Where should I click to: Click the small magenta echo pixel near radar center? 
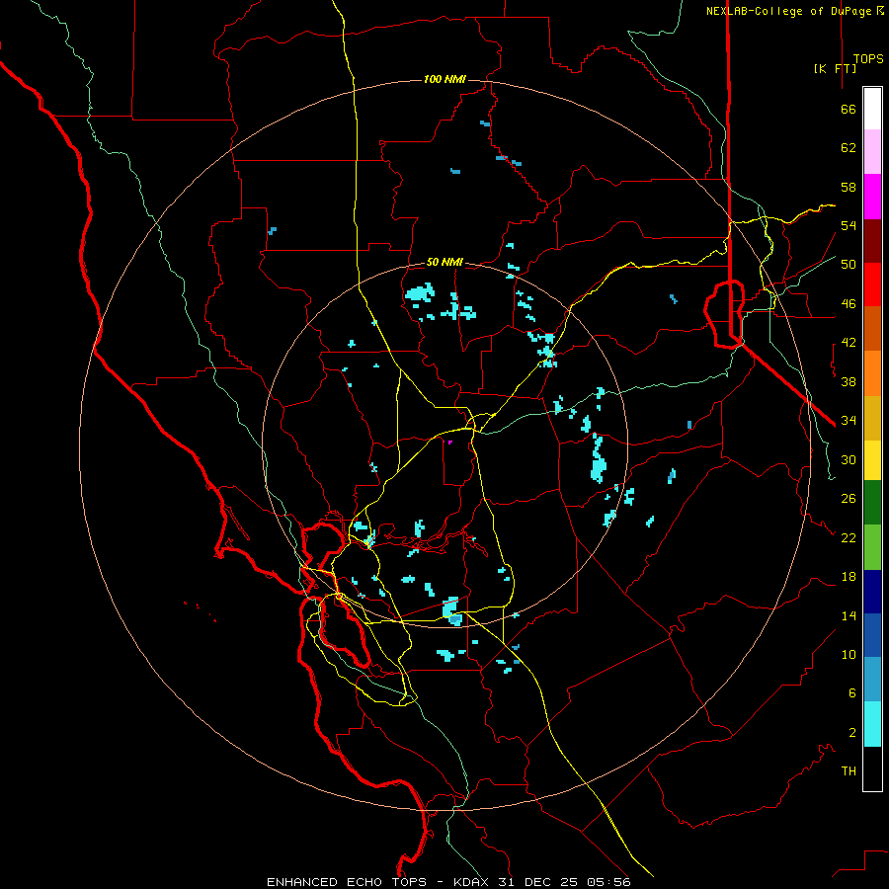click(450, 443)
